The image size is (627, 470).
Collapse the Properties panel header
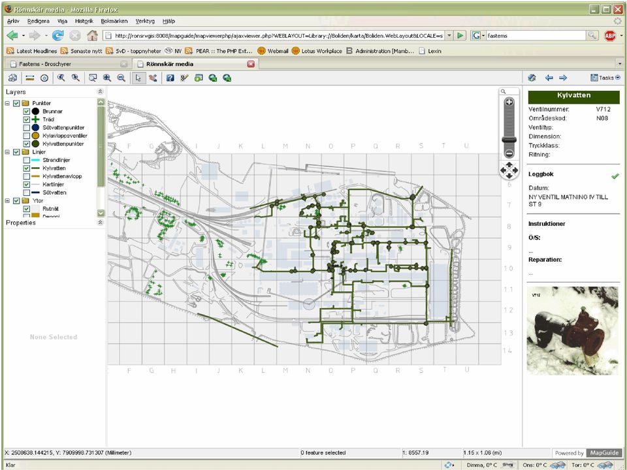[x=101, y=222]
